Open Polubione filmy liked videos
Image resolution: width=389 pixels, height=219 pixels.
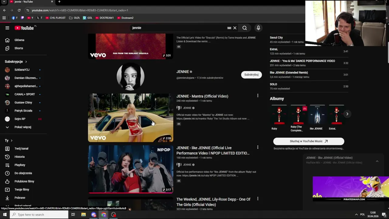(24, 182)
